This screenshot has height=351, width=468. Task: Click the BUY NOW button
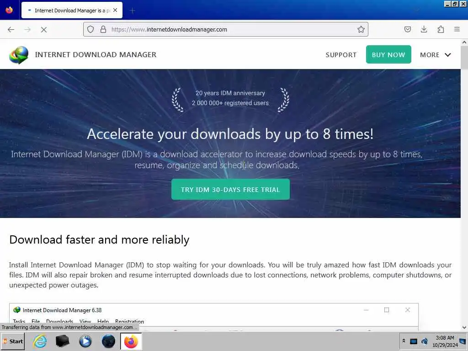coord(388,55)
